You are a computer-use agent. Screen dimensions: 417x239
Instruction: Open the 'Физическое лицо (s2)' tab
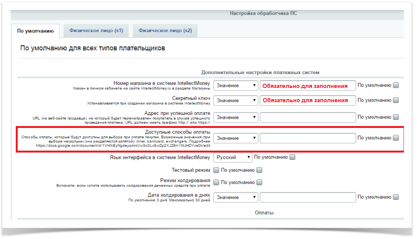click(x=165, y=31)
